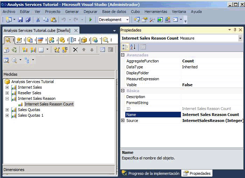The image size is (245, 178).
Task: Cut the selection with the scissors icon
Action: tap(38, 20)
